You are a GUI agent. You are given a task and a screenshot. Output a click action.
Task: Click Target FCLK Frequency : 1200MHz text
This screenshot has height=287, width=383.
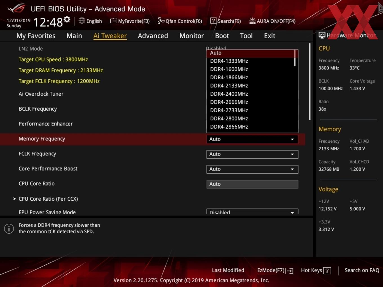[x=59, y=81]
